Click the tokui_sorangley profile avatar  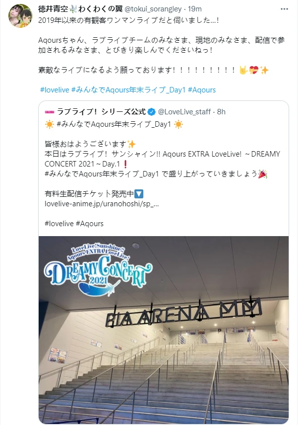coord(20,16)
